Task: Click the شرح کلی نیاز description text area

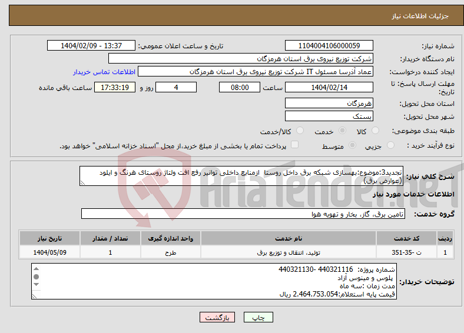Action: click(x=241, y=176)
